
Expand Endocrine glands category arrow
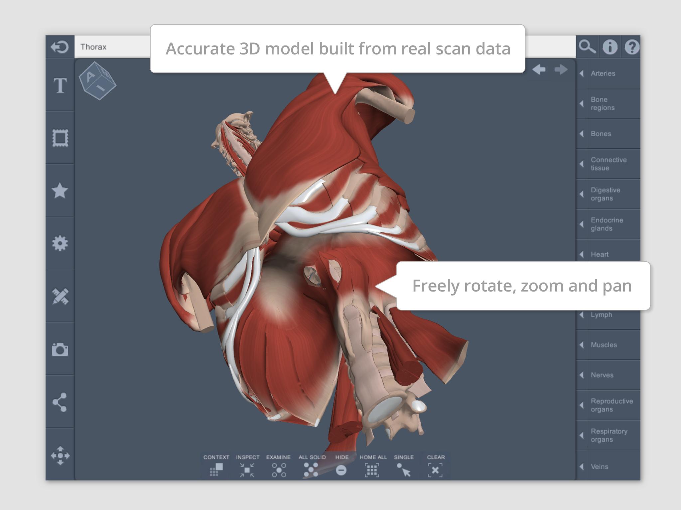582,224
